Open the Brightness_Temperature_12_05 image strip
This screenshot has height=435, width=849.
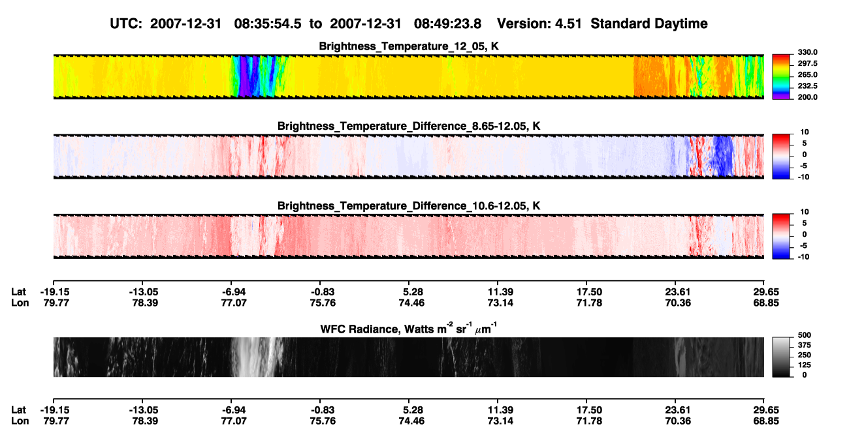(x=409, y=77)
